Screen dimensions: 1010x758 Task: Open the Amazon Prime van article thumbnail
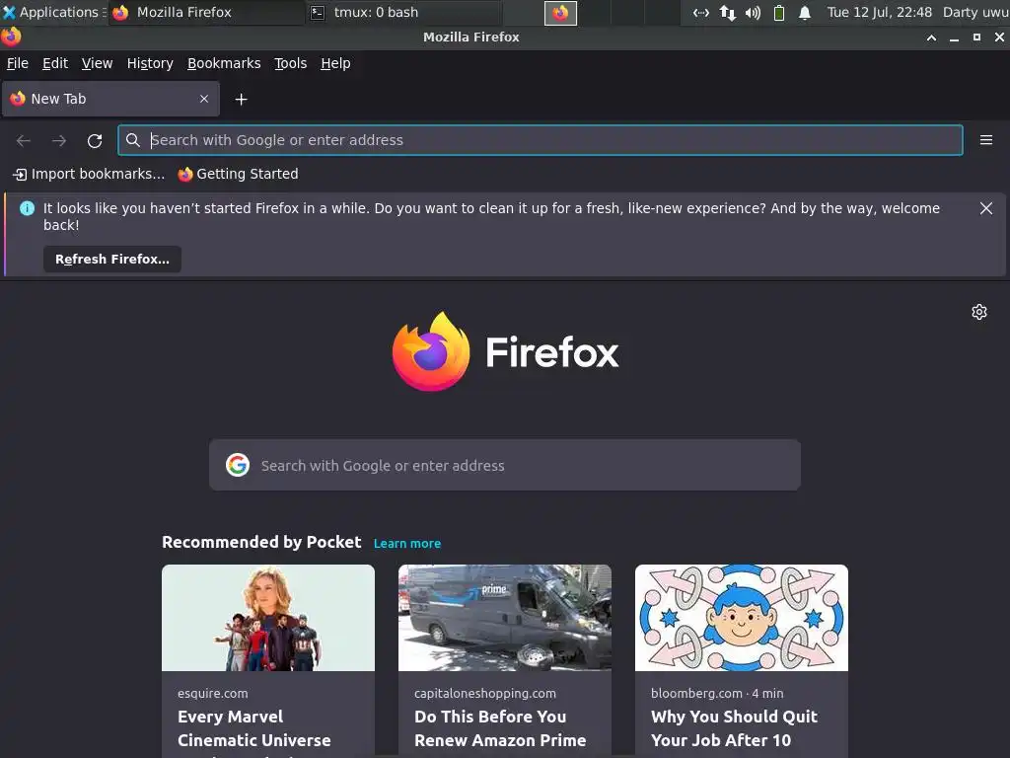pos(505,618)
